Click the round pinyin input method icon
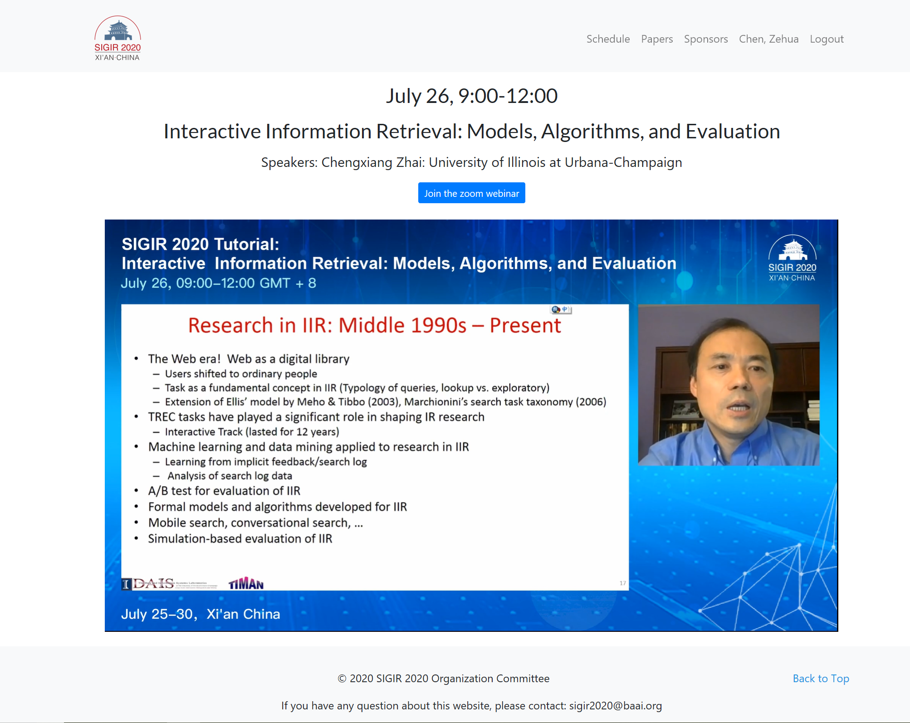The width and height of the screenshot is (910, 723). 556,309
